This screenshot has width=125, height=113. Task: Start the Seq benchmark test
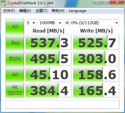15,42
